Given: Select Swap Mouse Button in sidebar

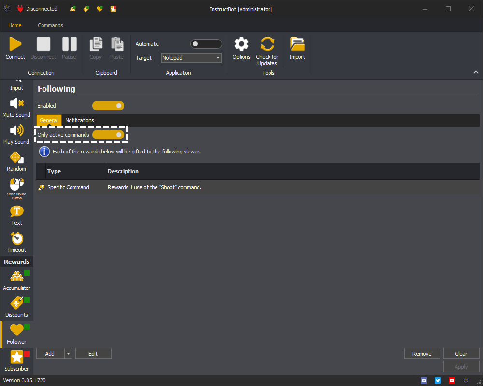Looking at the screenshot, I should click(16, 189).
